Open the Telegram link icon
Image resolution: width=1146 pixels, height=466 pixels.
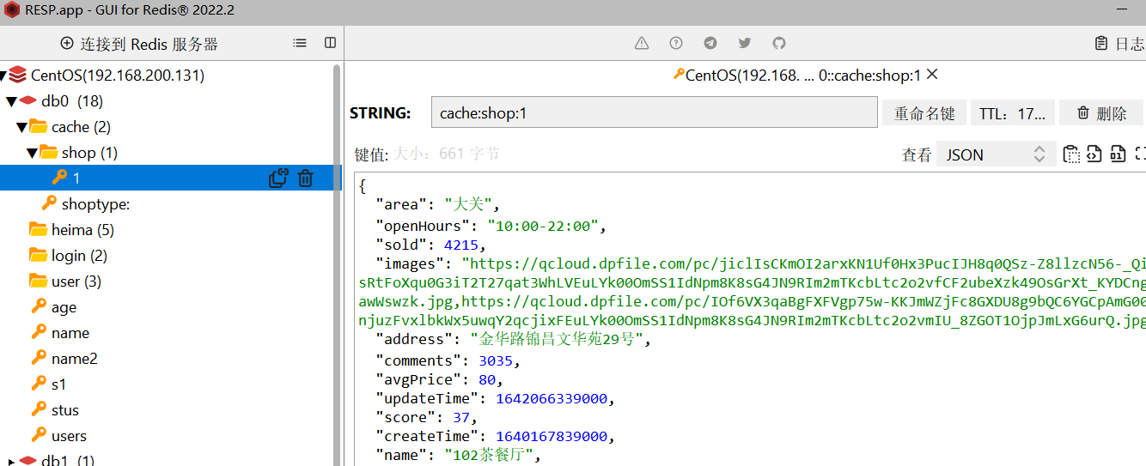pyautogui.click(x=710, y=43)
